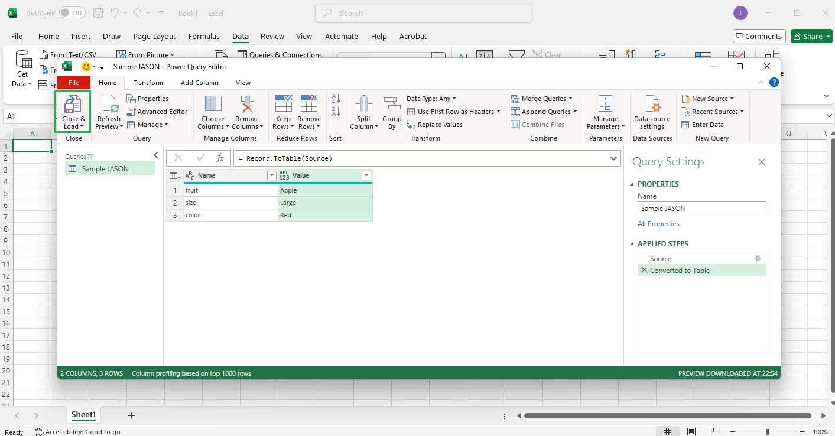Select the Sample JASON query
Viewport: 835px width, 436px height.
[x=110, y=169]
